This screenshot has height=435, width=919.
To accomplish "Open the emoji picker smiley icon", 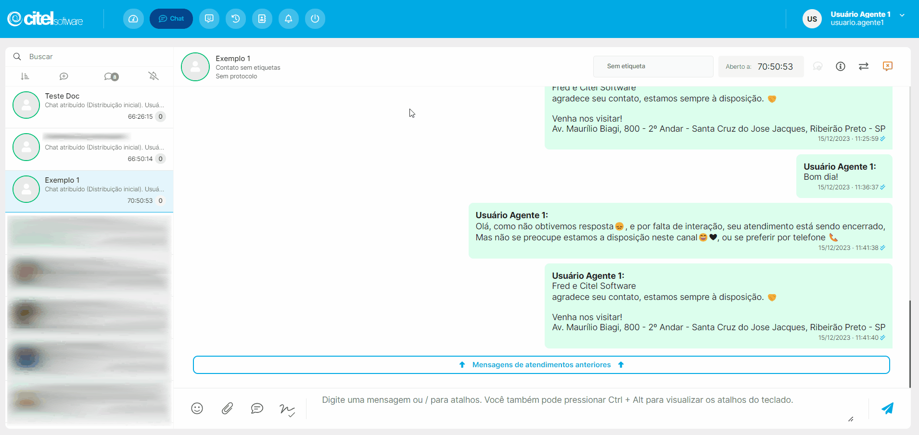I will click(197, 409).
